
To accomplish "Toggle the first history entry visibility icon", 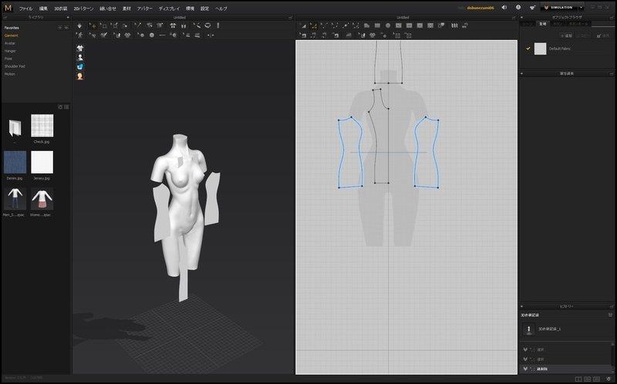I will (525, 349).
